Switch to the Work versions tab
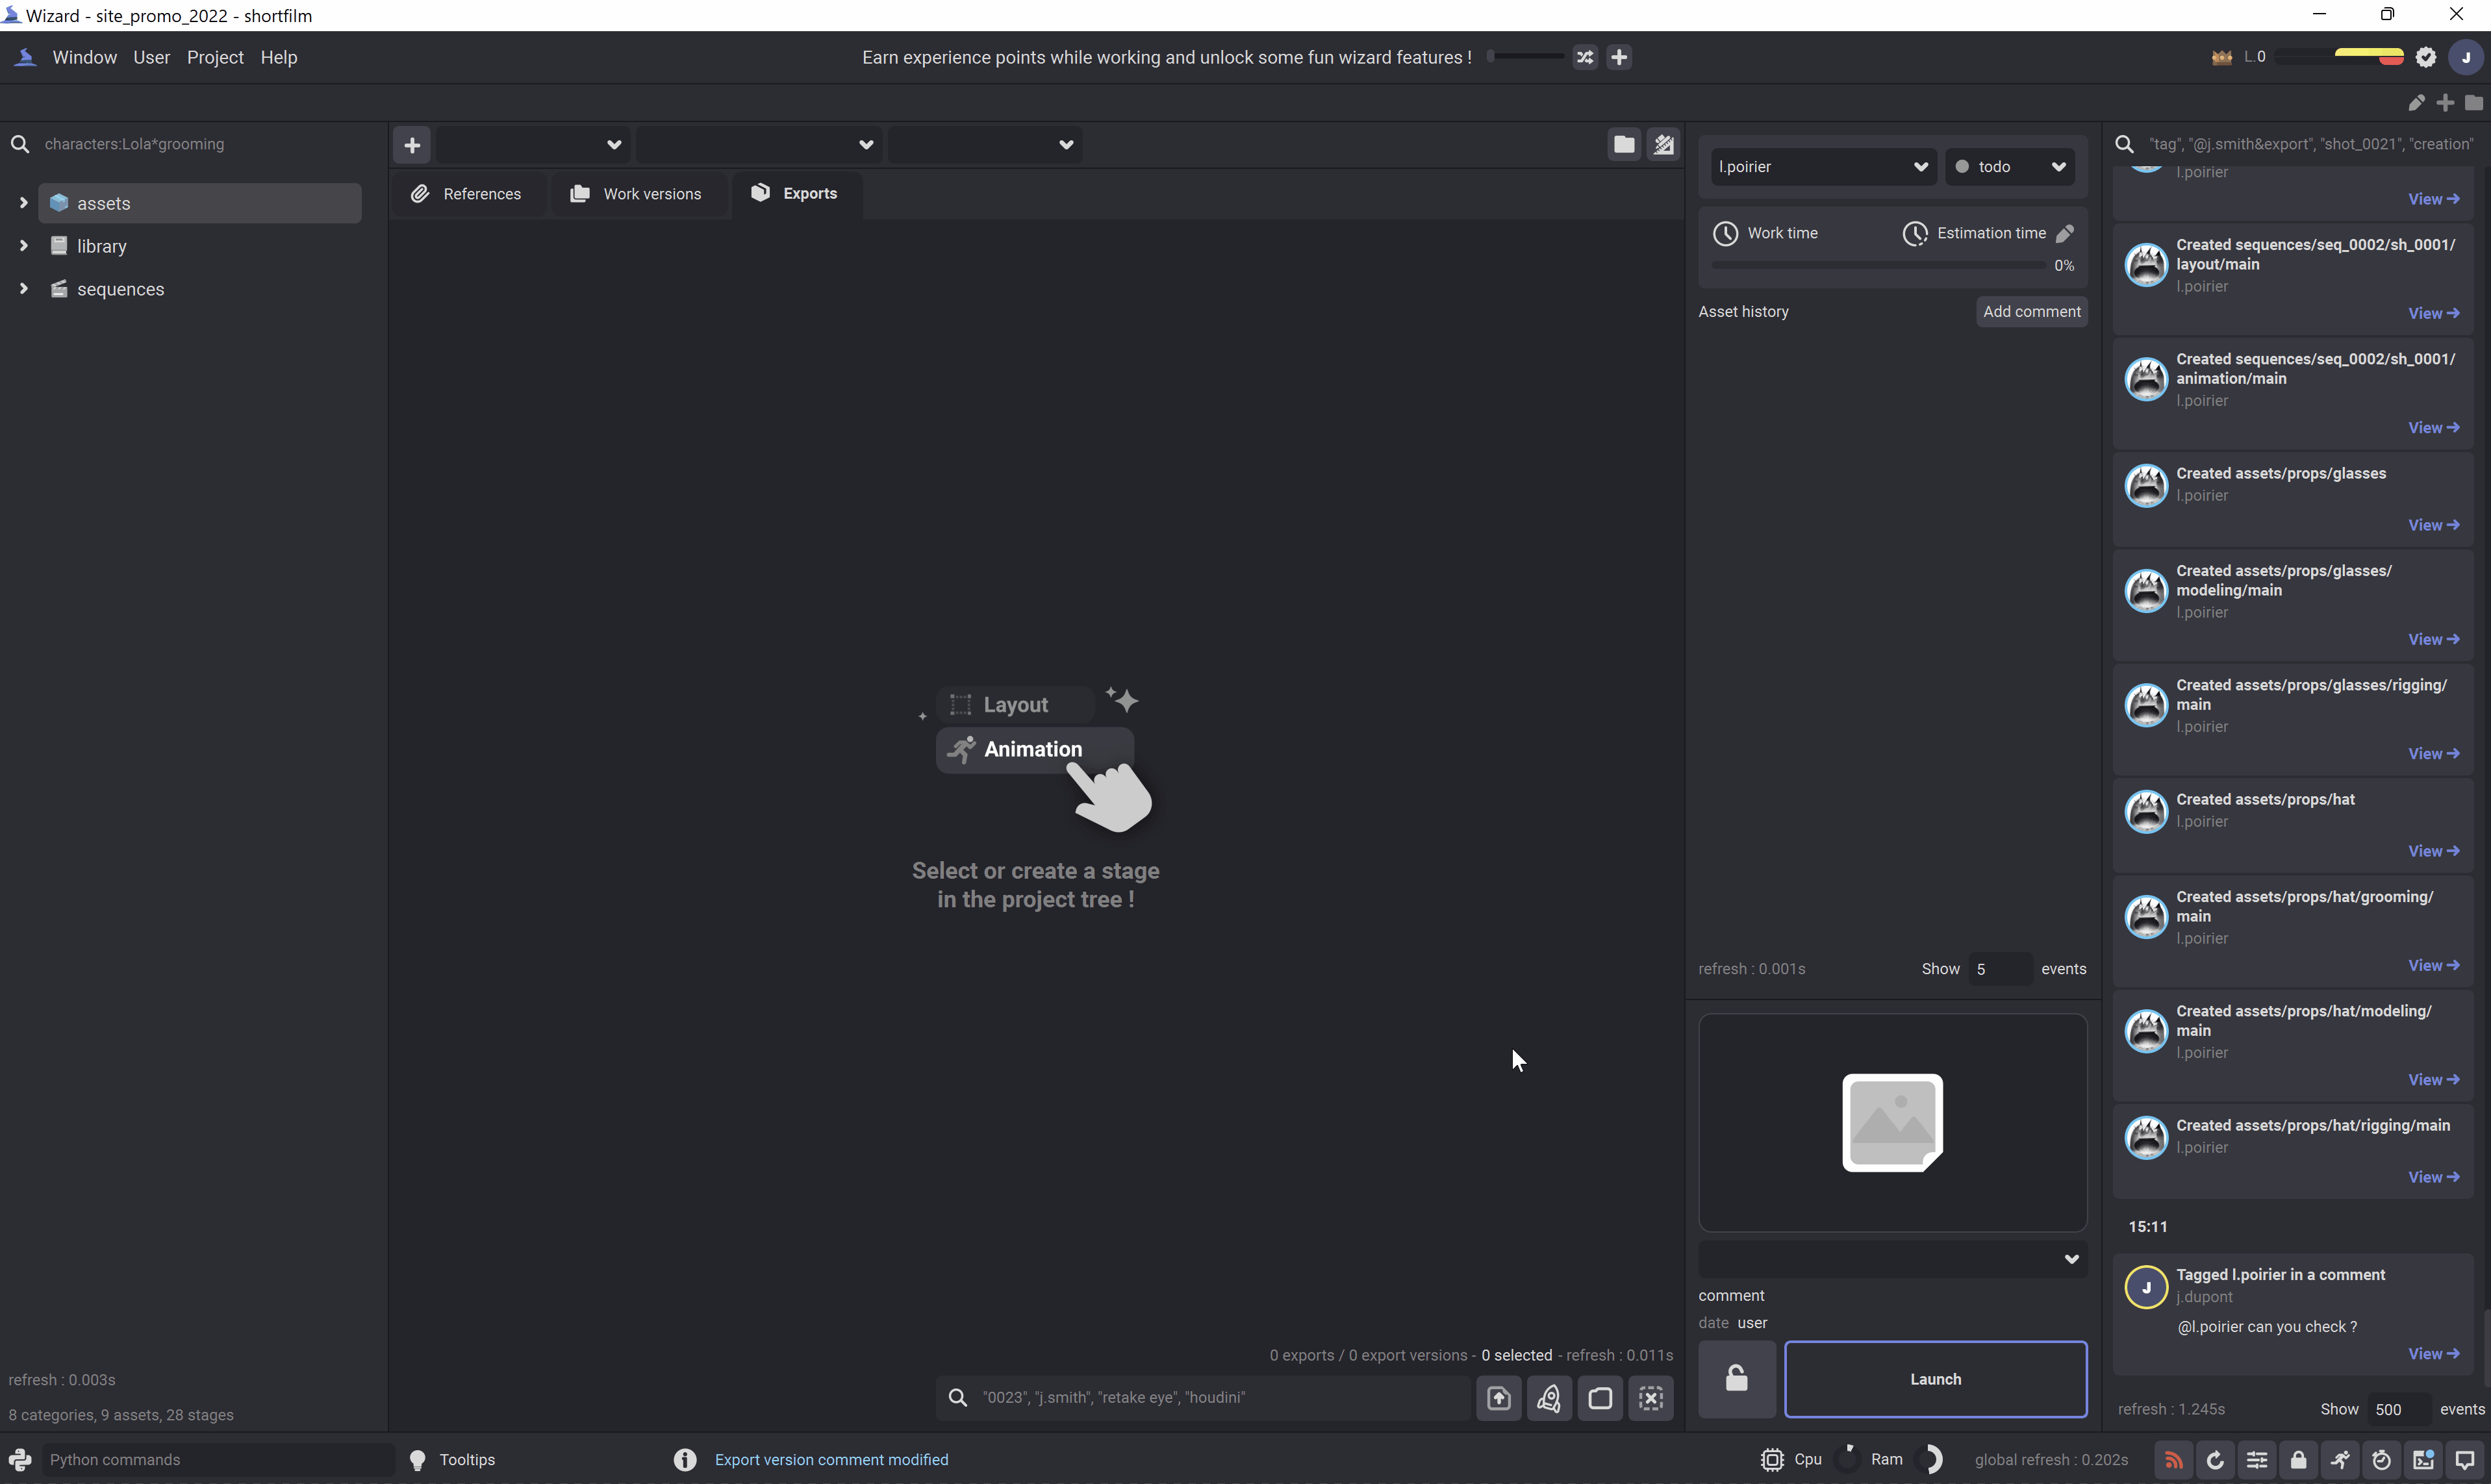The width and height of the screenshot is (2491, 1484). pyautogui.click(x=636, y=194)
